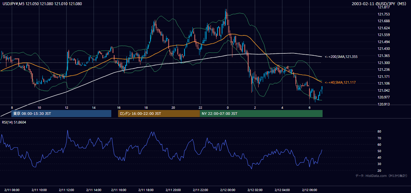The height and width of the screenshot is (193, 411).
Task: Click the 2/11 08:00 date axis label
Action: coord(12,190)
